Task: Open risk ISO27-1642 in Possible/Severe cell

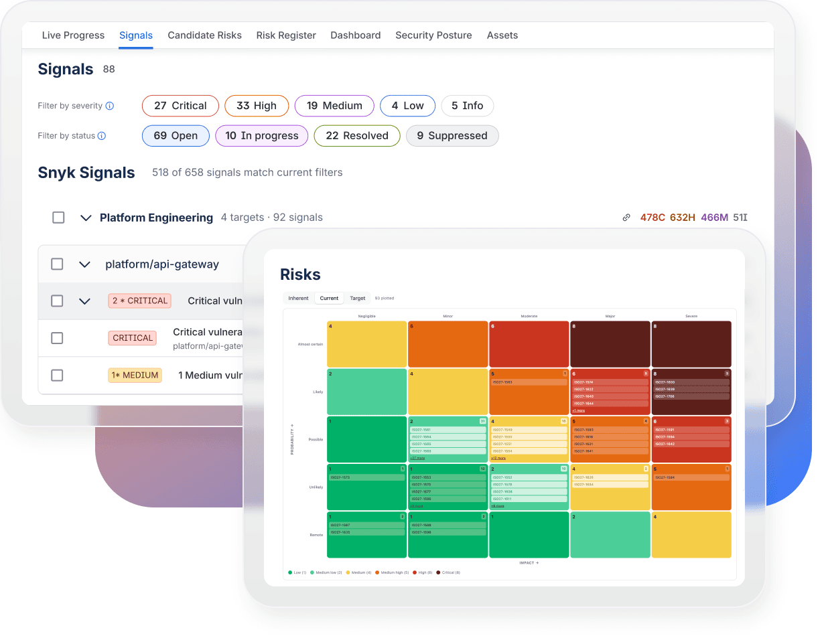Action: [x=691, y=444]
